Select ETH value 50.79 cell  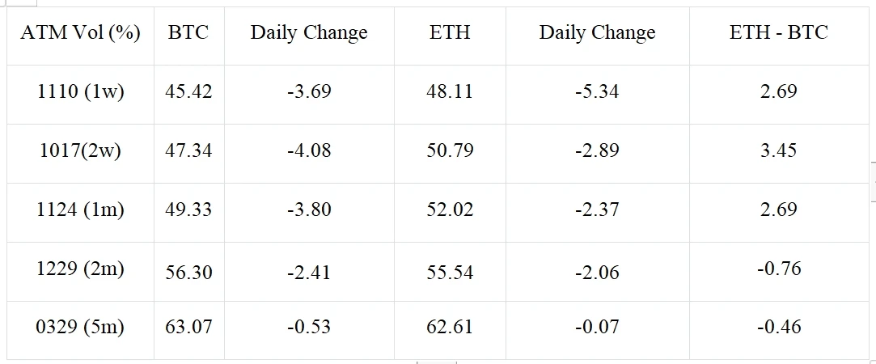click(450, 150)
